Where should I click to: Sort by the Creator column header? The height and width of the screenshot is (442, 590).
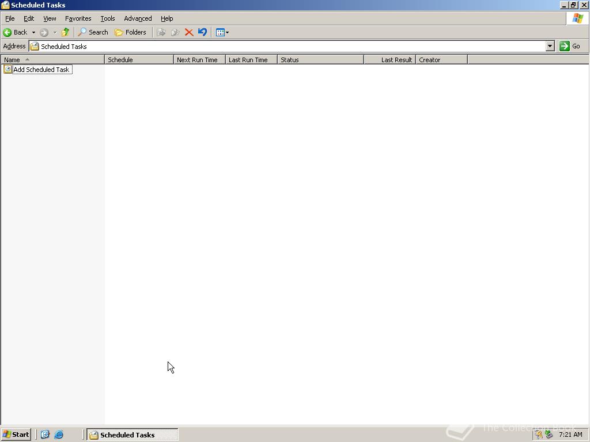[442, 60]
